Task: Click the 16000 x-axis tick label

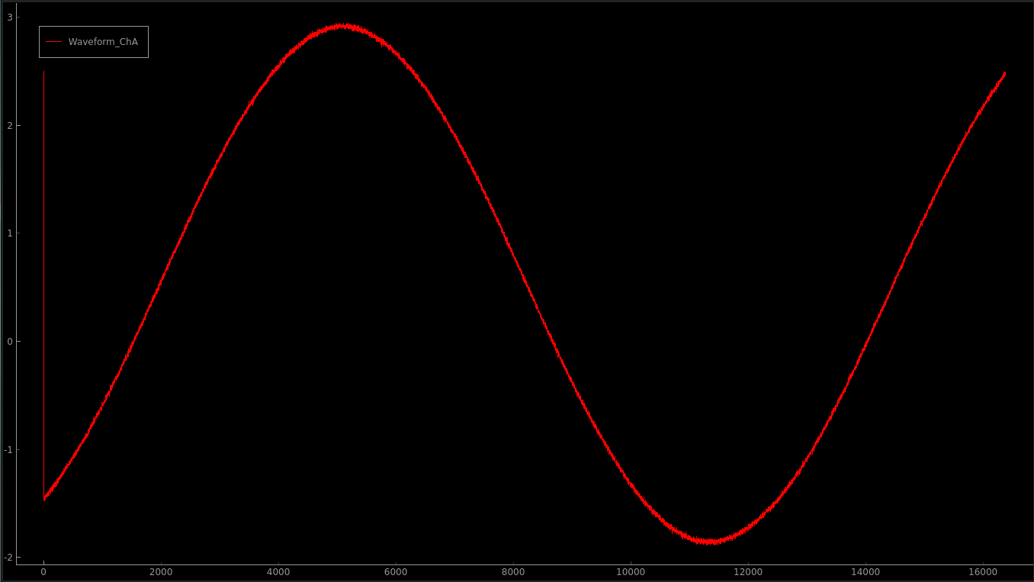Action: coord(983,572)
